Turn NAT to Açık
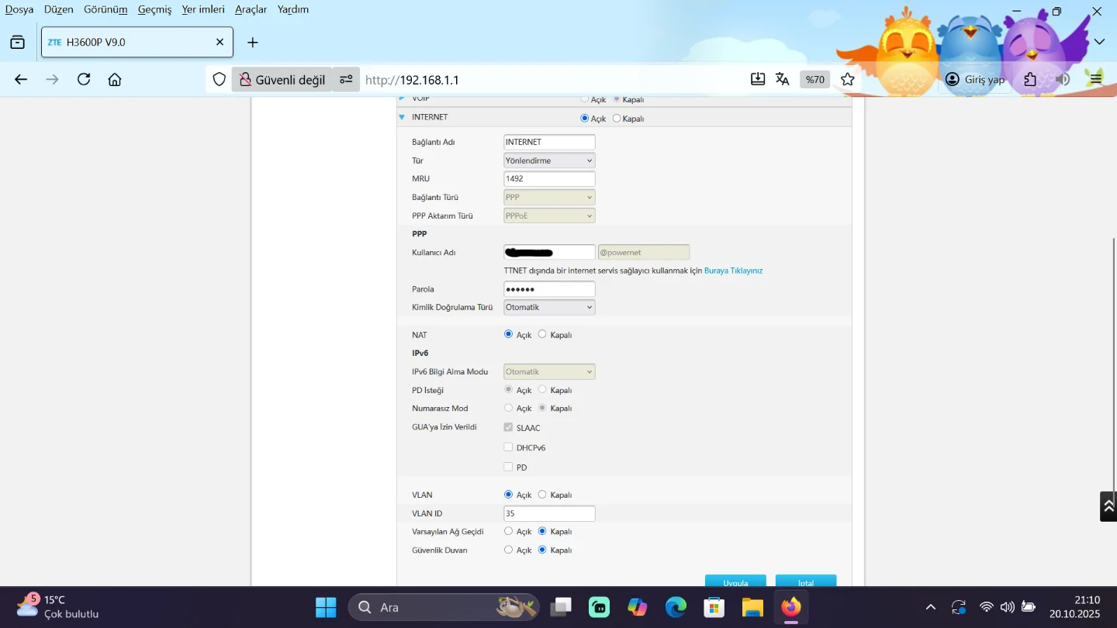The width and height of the screenshot is (1117, 628). pyautogui.click(x=509, y=334)
